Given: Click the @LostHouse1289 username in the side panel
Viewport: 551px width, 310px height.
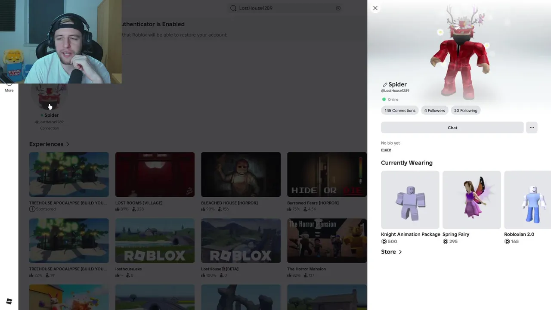Looking at the screenshot, I should tap(395, 91).
